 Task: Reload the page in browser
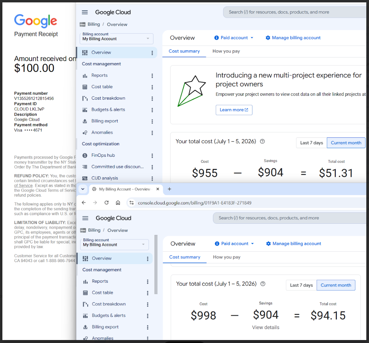pyautogui.click(x=106, y=203)
